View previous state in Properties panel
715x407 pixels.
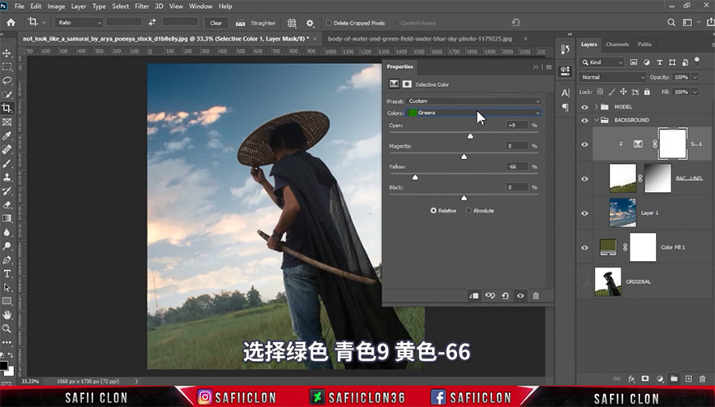coord(490,295)
